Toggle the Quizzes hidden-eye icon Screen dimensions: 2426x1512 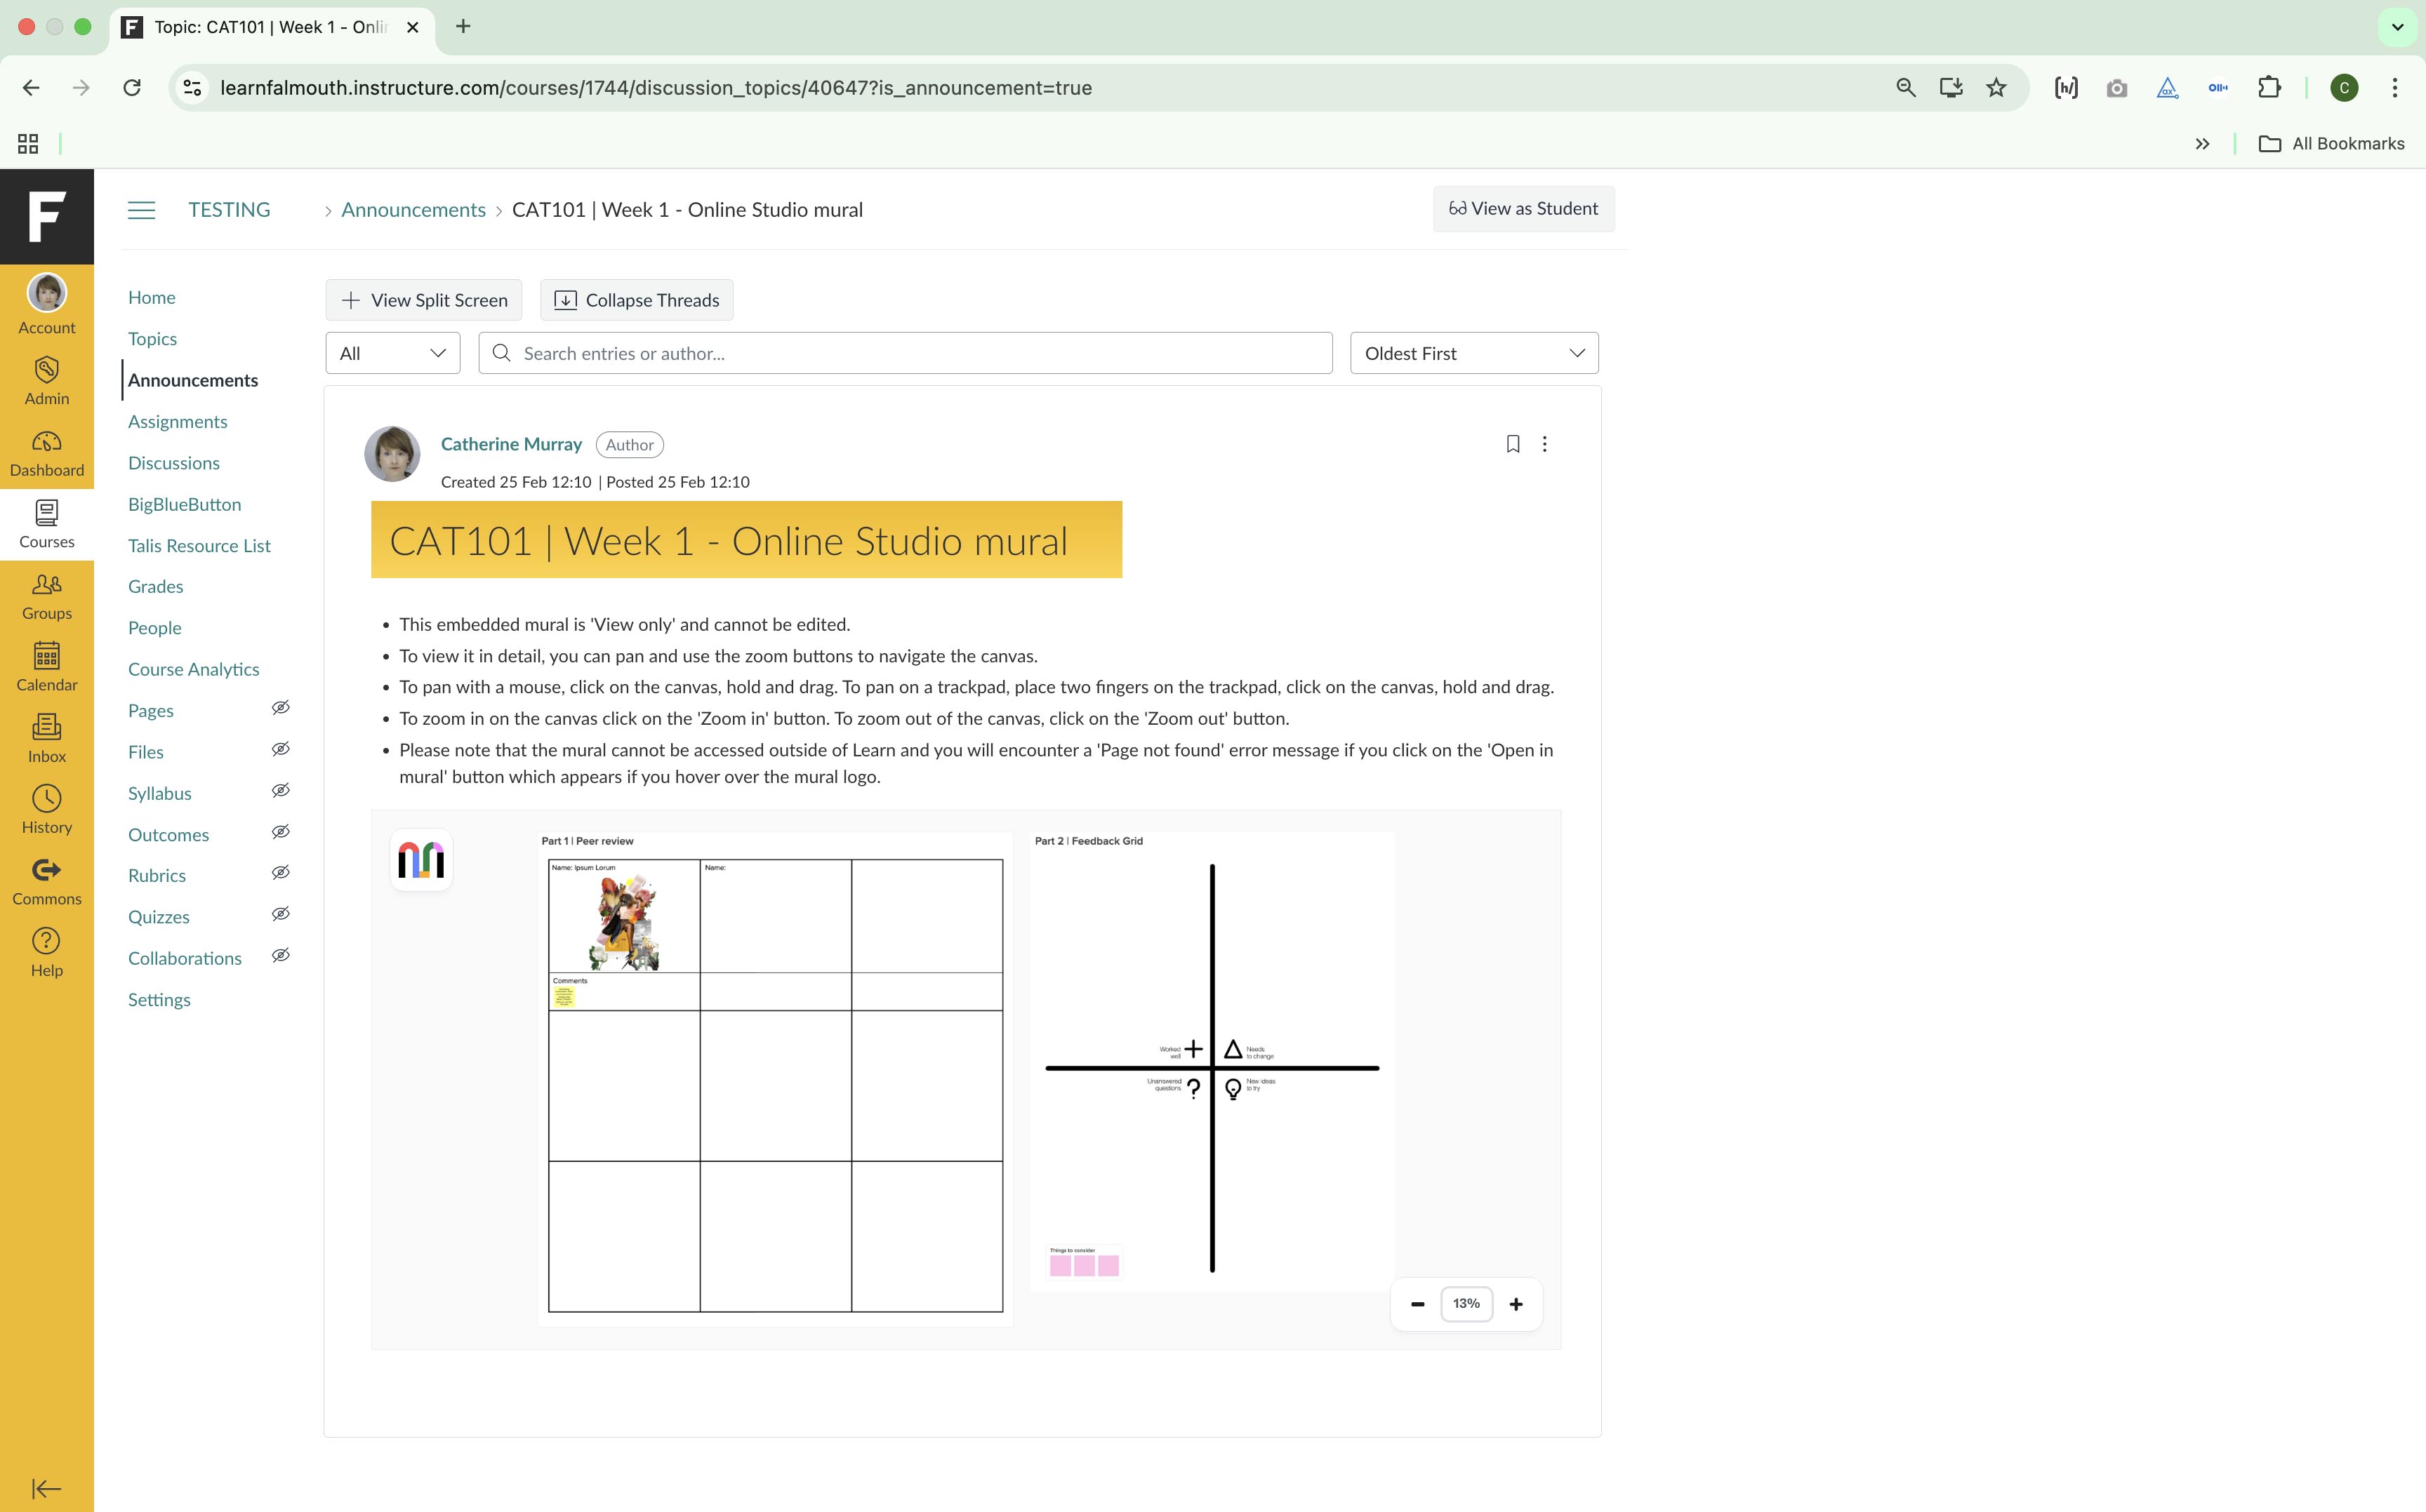click(281, 914)
